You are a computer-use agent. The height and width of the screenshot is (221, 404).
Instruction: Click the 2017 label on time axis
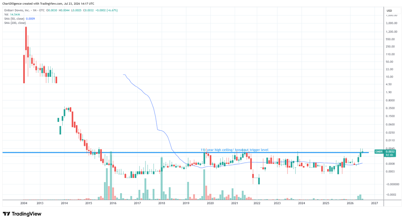[x=137, y=203]
